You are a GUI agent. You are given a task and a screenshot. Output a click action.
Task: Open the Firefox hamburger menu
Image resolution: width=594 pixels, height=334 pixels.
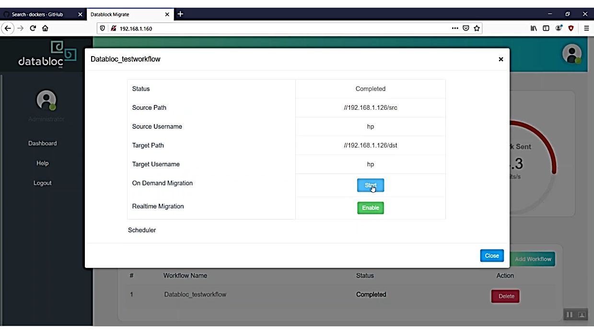click(586, 28)
